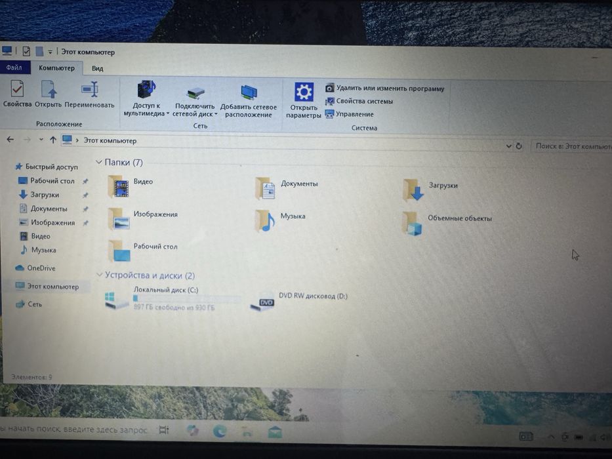Select Загрузки in navigation pane
Viewport: 612px width, 459px height.
click(x=39, y=194)
